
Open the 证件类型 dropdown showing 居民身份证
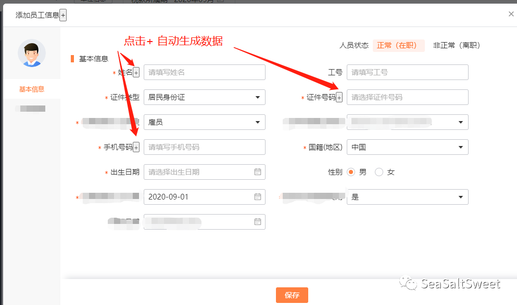[205, 97]
